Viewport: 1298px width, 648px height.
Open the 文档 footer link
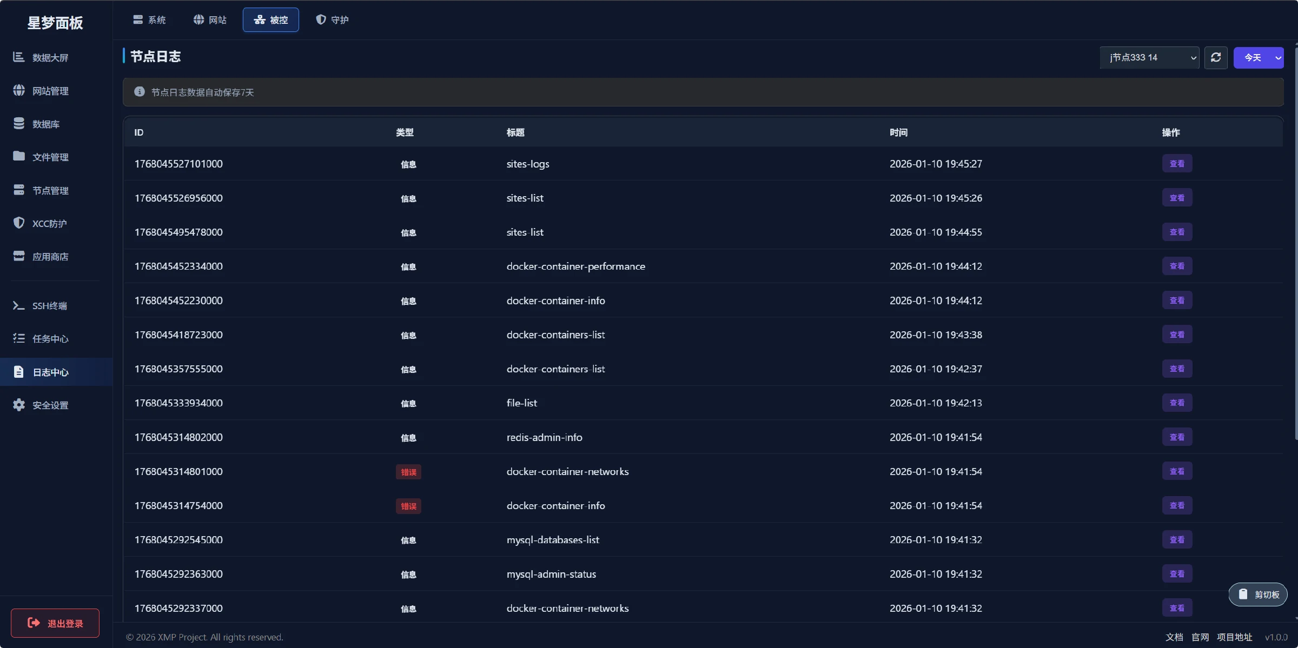[x=1174, y=637]
